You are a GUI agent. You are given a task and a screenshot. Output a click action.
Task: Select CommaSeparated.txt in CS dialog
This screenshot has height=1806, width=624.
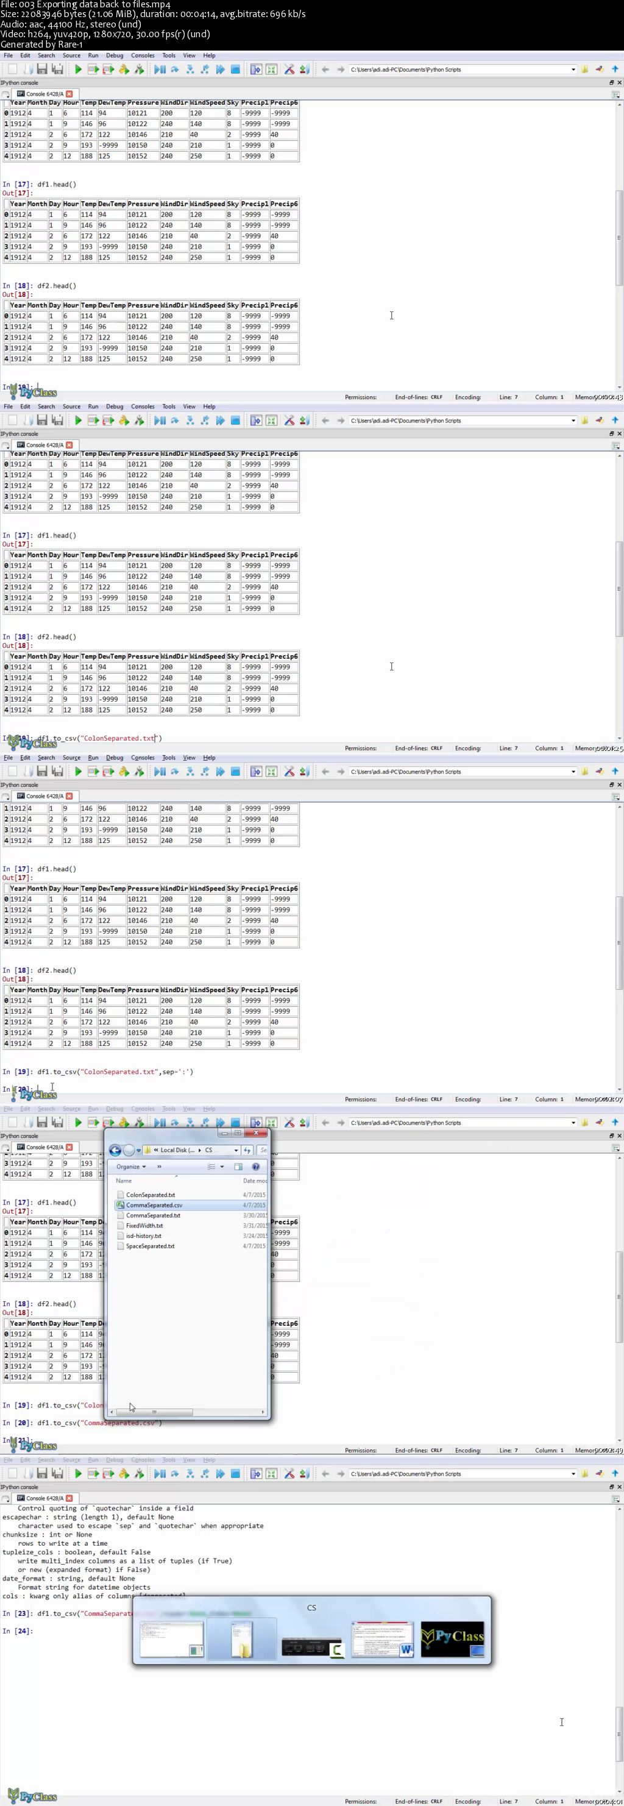click(153, 1215)
